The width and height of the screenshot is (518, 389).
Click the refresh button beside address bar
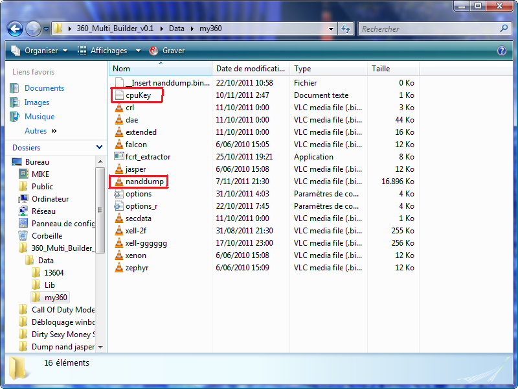point(346,29)
